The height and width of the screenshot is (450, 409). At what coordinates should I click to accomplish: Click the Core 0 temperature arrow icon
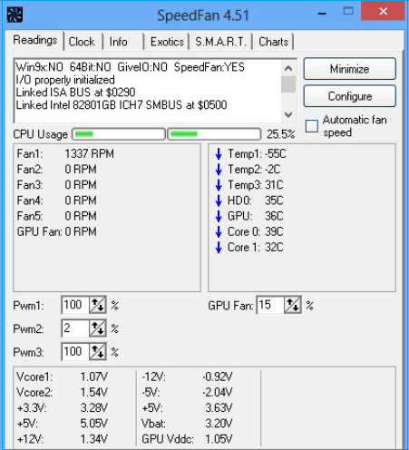point(219,231)
